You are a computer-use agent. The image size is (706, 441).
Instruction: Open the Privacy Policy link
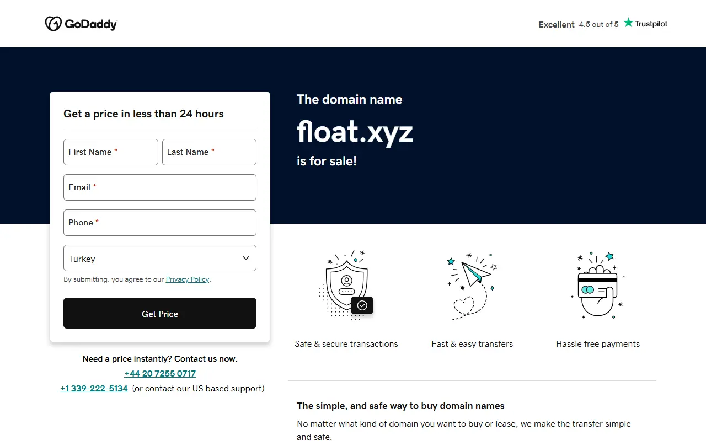(x=188, y=279)
